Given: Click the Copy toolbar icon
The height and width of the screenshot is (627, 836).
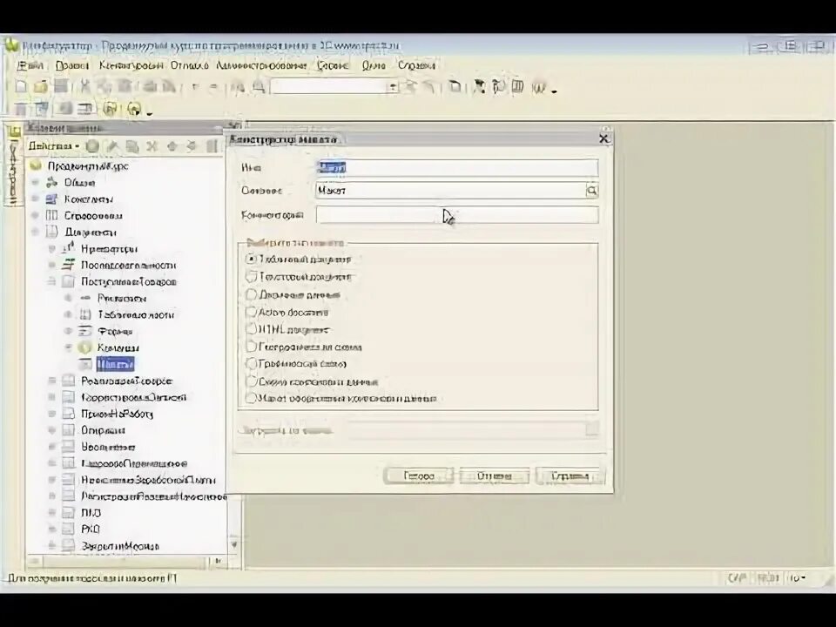Looking at the screenshot, I should point(104,86).
